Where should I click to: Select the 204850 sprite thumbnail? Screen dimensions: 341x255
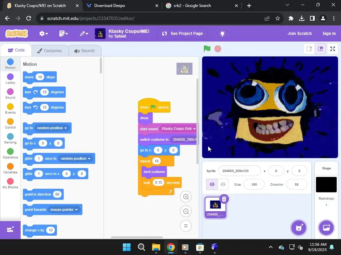[x=215, y=207]
